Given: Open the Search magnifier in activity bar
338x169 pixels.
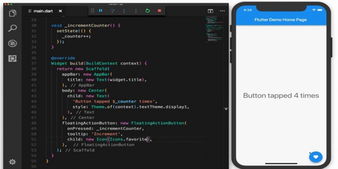Looking at the screenshot, I should 12,28.
